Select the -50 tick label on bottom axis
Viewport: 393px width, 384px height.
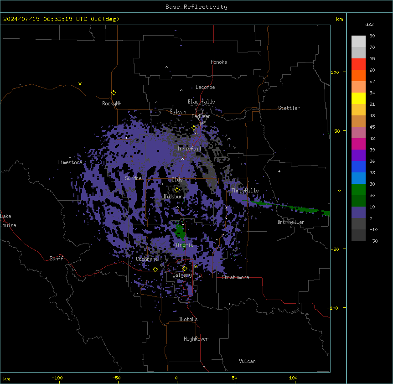[116, 378]
